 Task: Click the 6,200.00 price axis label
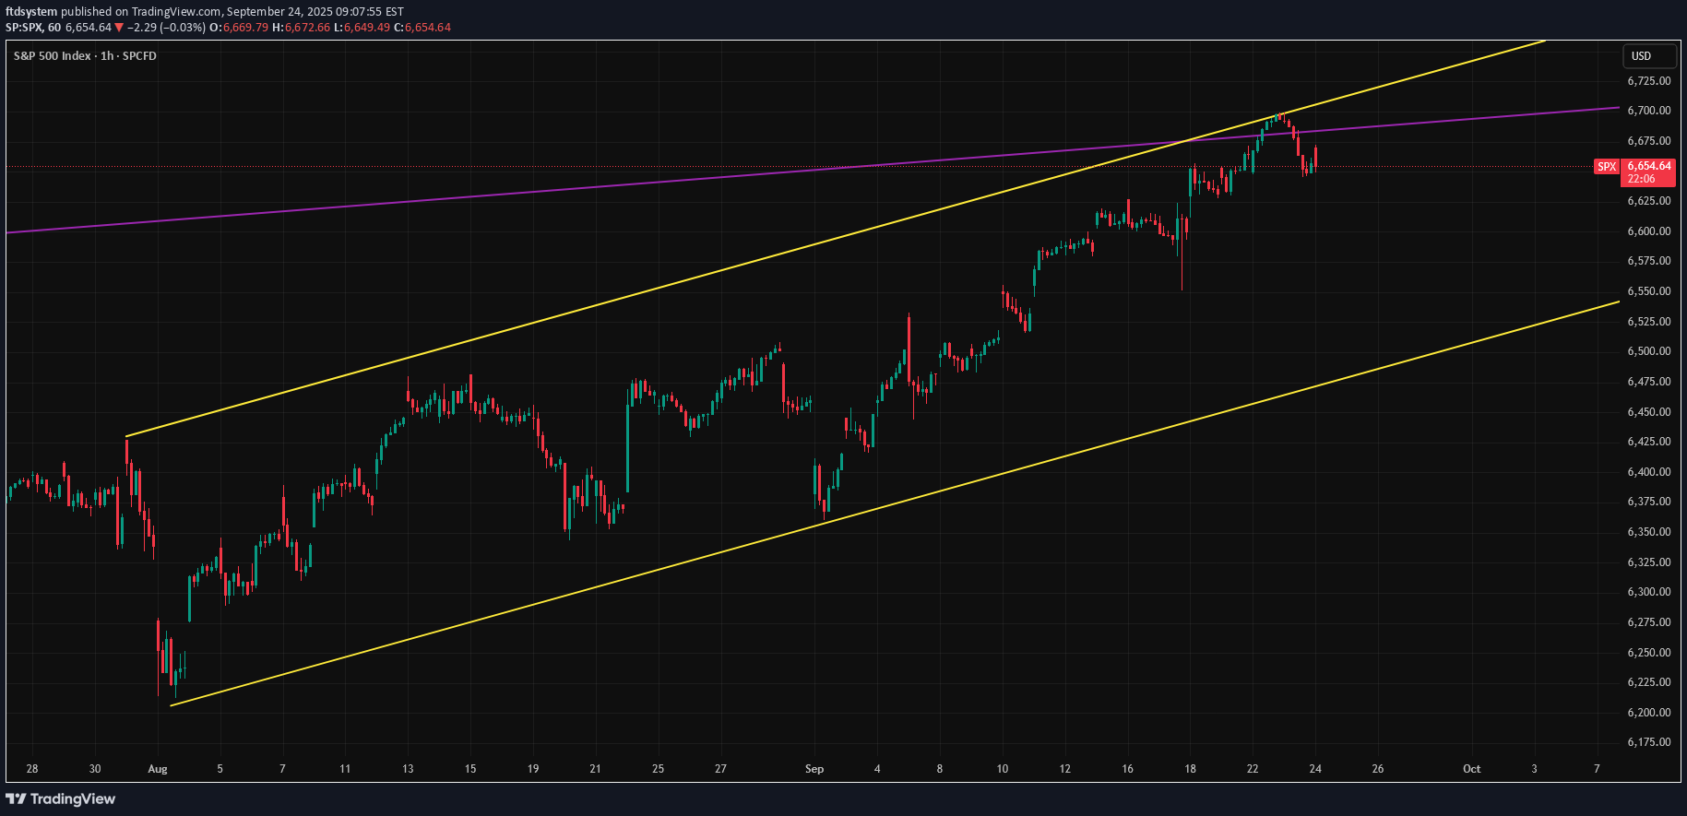(x=1648, y=713)
